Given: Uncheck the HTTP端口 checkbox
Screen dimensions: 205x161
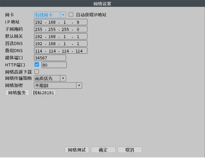Looking at the screenshot, I should [x=37, y=64].
